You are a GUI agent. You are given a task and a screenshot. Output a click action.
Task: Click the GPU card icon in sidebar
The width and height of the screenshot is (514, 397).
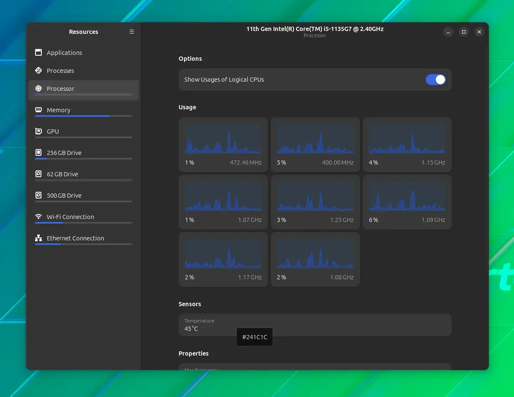tap(38, 131)
